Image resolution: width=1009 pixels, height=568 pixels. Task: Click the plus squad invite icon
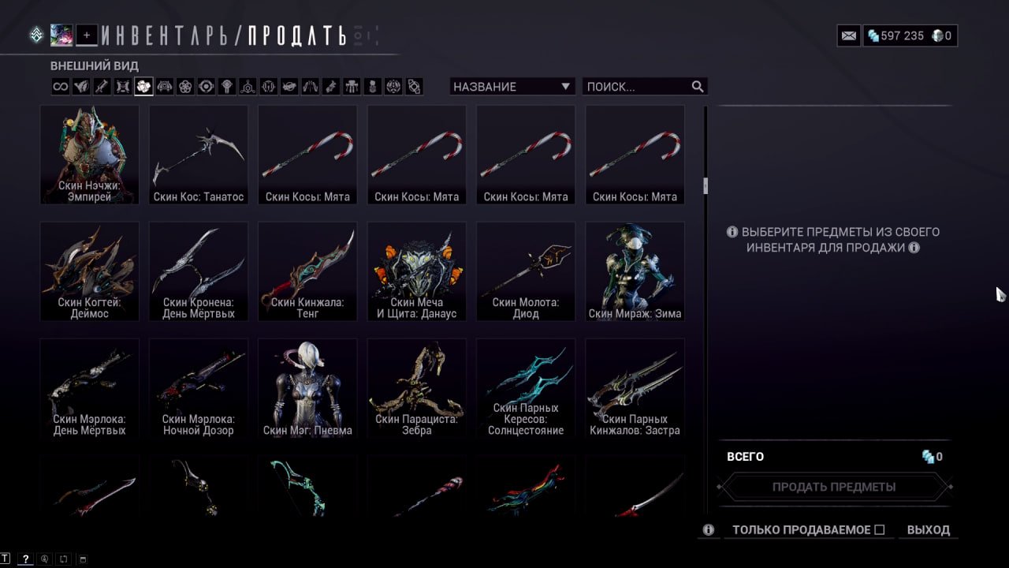[87, 35]
